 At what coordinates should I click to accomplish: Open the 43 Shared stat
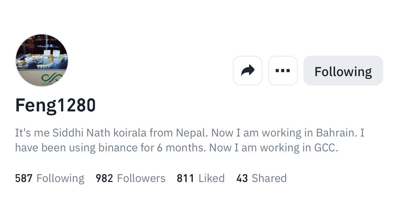[x=261, y=178]
